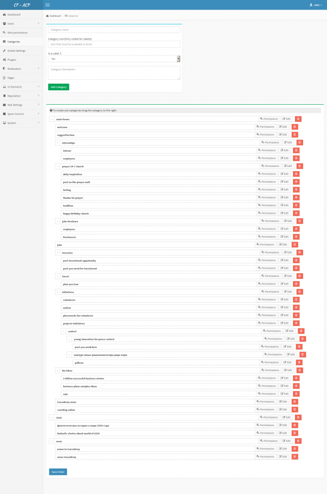Screen dimensions: 327x494
Task: Edit the daily-inspiration category
Action: [284, 174]
